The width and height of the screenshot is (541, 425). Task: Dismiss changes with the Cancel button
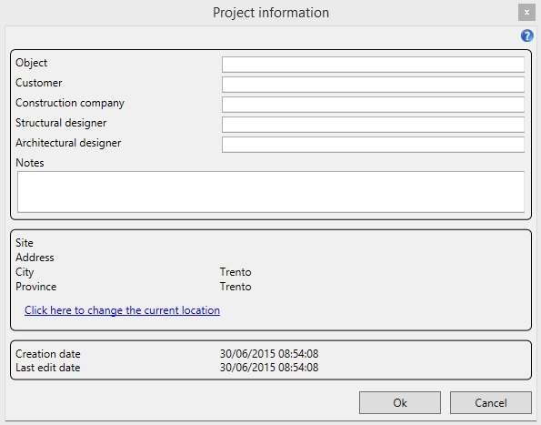click(491, 402)
